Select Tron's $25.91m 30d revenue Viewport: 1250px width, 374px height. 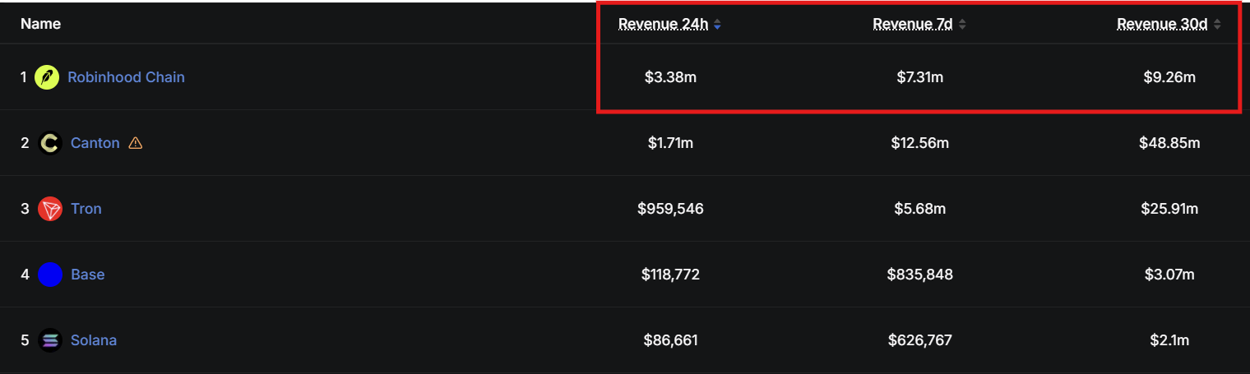pyautogui.click(x=1169, y=209)
